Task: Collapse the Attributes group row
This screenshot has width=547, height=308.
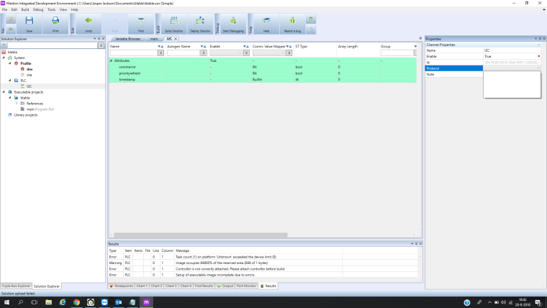Action: tap(111, 60)
